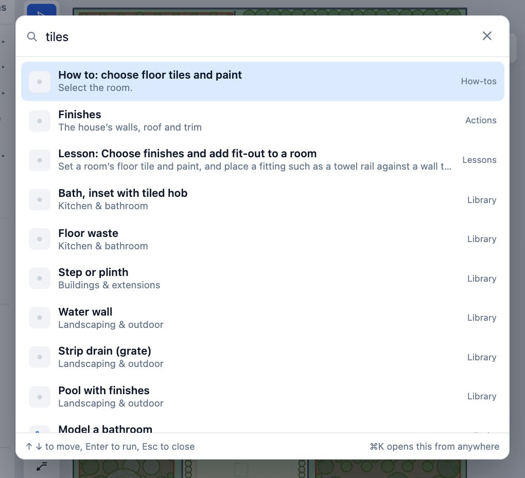The height and width of the screenshot is (478, 525).
Task: Click 'Select the room.' subtitle text
Action: (95, 87)
